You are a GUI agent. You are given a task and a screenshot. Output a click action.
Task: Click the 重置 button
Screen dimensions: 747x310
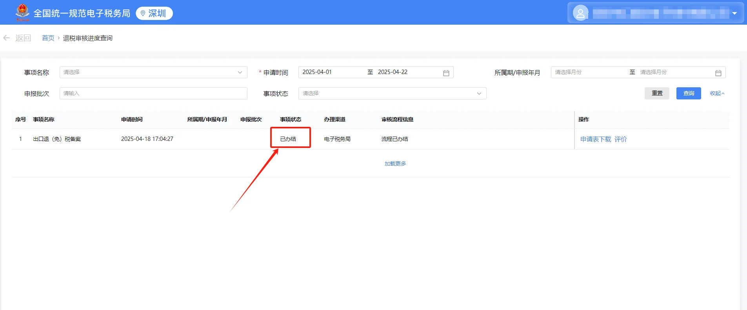(x=657, y=93)
